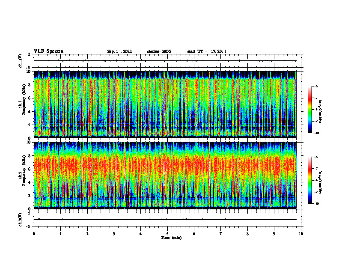This screenshot has height=262, width=339.
Task: Click the "-7" label on ch.2 colorbar
Action: pos(316,169)
